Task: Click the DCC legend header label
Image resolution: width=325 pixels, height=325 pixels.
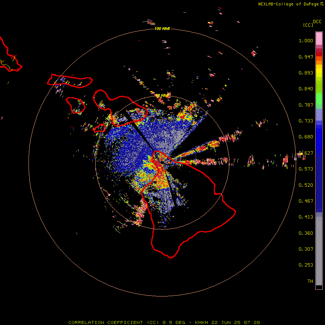Action: [x=317, y=22]
